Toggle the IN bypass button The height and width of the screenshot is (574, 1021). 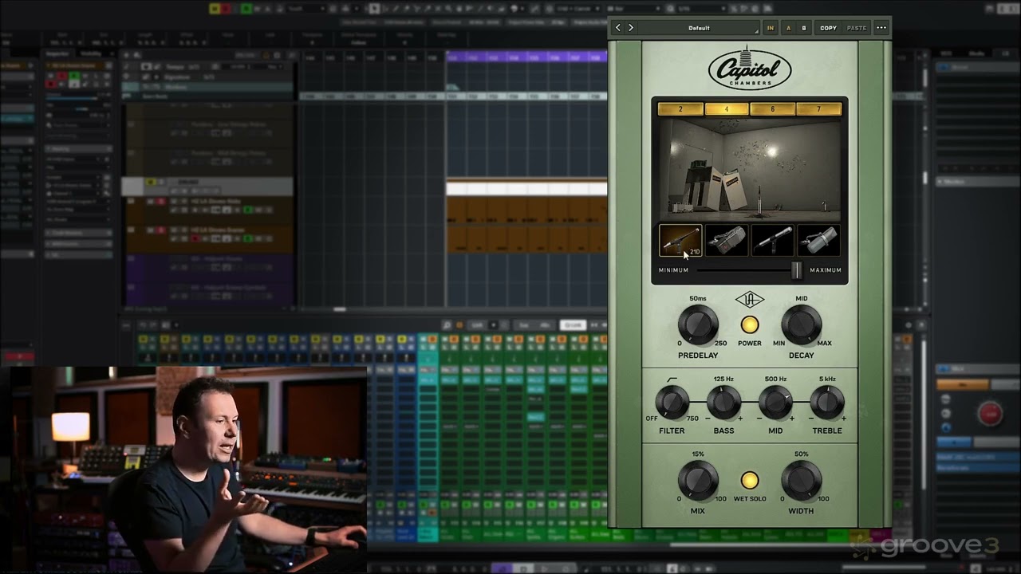click(771, 28)
